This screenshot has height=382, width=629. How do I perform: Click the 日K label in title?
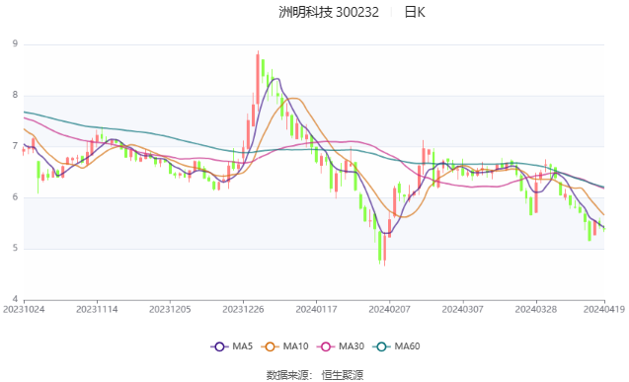pos(415,12)
